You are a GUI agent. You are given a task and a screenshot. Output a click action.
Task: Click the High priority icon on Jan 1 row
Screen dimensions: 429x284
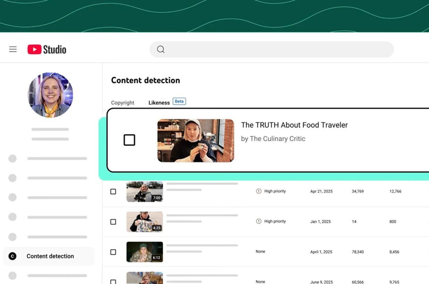coord(259,221)
